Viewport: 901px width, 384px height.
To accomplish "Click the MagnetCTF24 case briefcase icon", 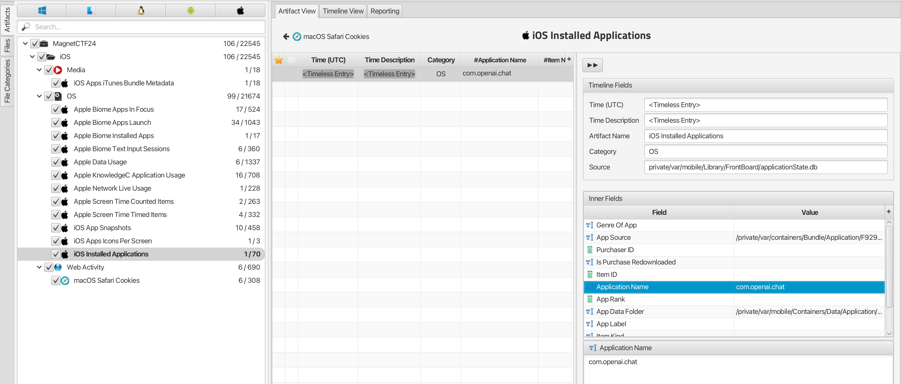I will [x=44, y=44].
